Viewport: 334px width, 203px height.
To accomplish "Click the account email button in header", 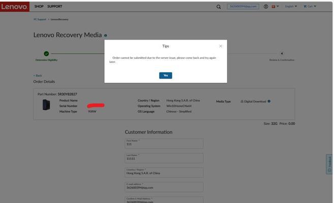I will tap(243, 7).
